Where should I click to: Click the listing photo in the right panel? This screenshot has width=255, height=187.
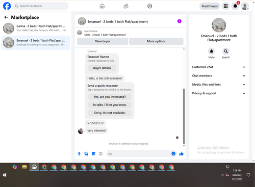219,25
